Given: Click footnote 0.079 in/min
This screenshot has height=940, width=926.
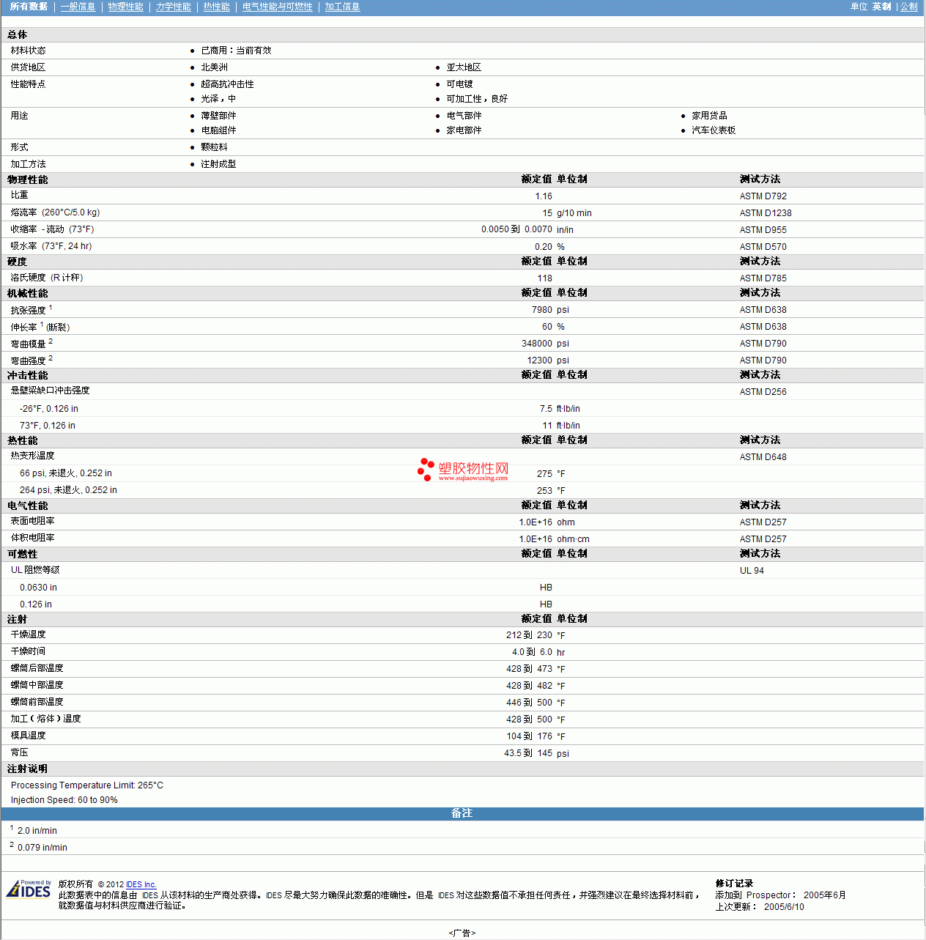Looking at the screenshot, I should [x=42, y=848].
